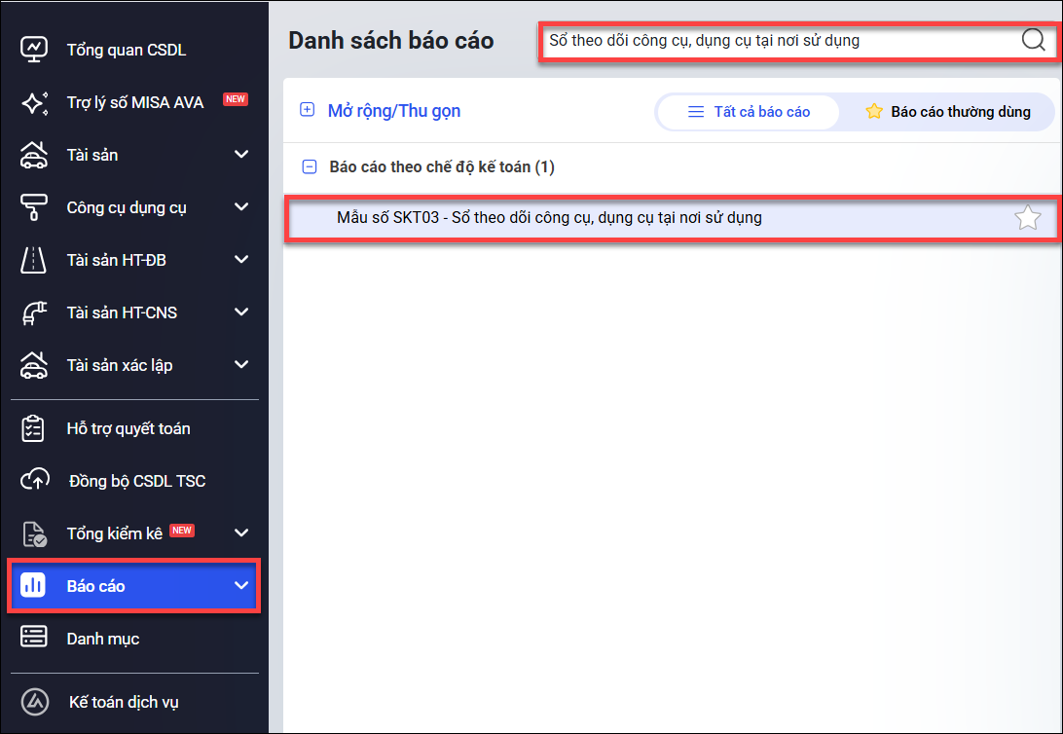This screenshot has height=734, width=1063.
Task: Open Trợ lý số MISA AVA
Action: point(134,102)
